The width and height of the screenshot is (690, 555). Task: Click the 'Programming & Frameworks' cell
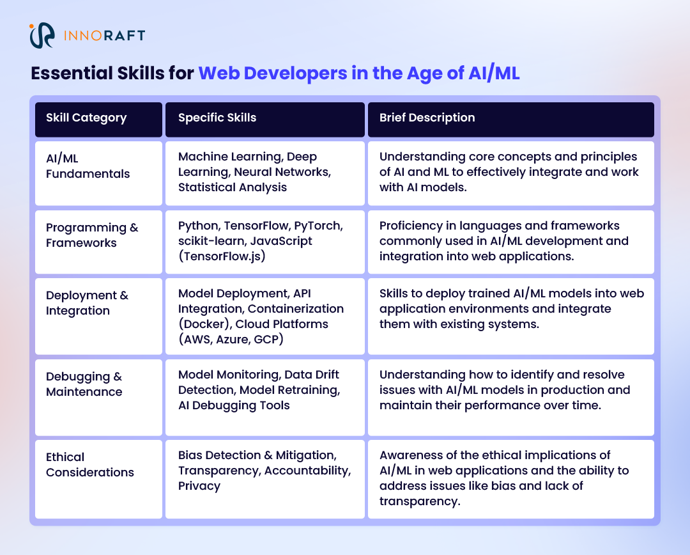pyautogui.click(x=98, y=242)
